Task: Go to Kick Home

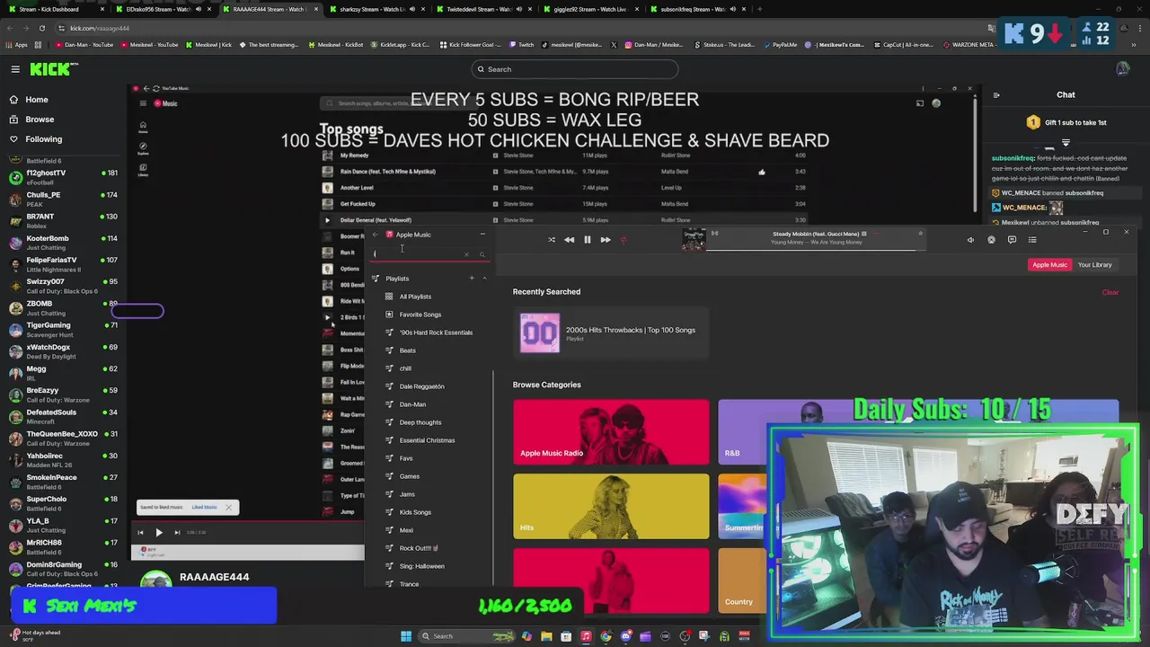Action: click(x=37, y=100)
